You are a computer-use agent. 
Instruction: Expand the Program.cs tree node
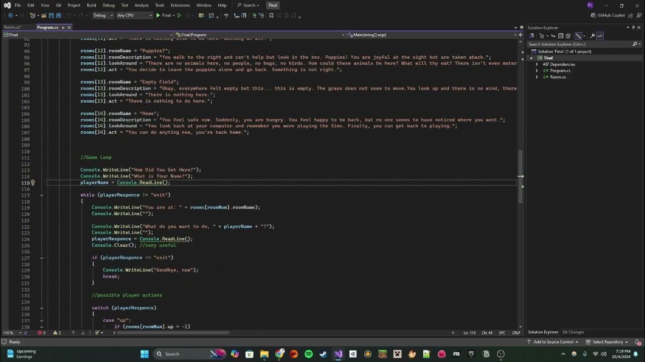[x=537, y=70]
